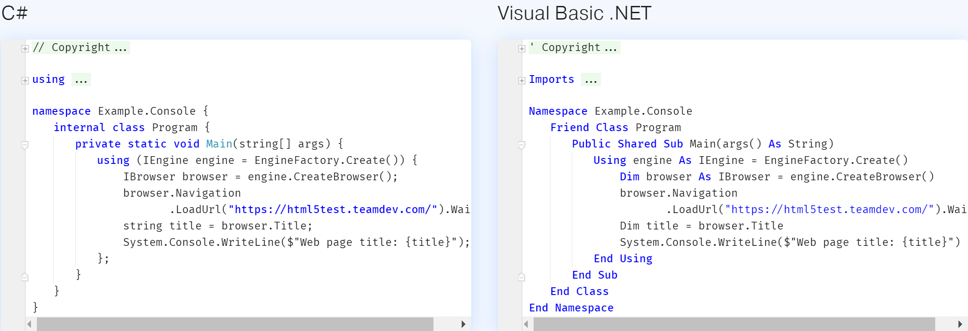This screenshot has height=331, width=968.
Task: Click the html5test URL in Visual Basic code
Action: click(x=829, y=209)
